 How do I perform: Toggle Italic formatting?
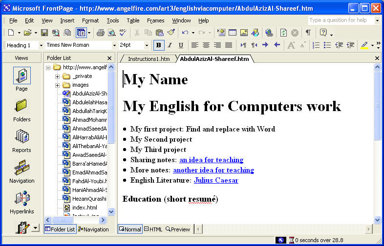(170, 45)
